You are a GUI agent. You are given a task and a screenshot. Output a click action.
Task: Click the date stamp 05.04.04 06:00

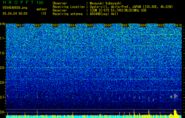tap(15, 14)
